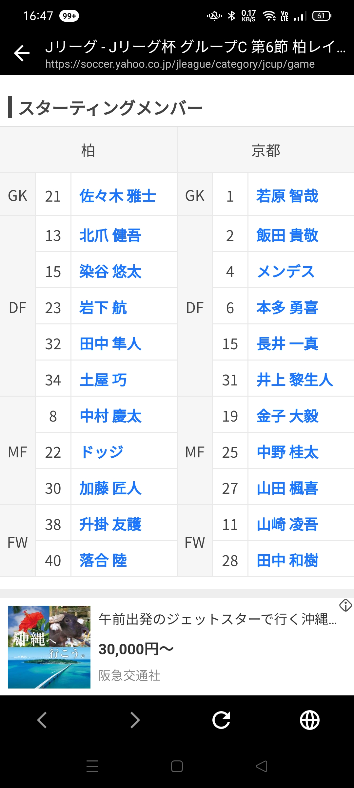This screenshot has height=788, width=354.
Task: View player ドッジ details
Action: coord(102,452)
